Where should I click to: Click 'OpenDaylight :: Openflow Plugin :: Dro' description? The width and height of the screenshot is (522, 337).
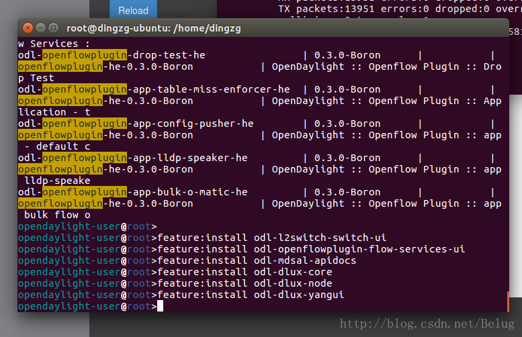pos(386,66)
